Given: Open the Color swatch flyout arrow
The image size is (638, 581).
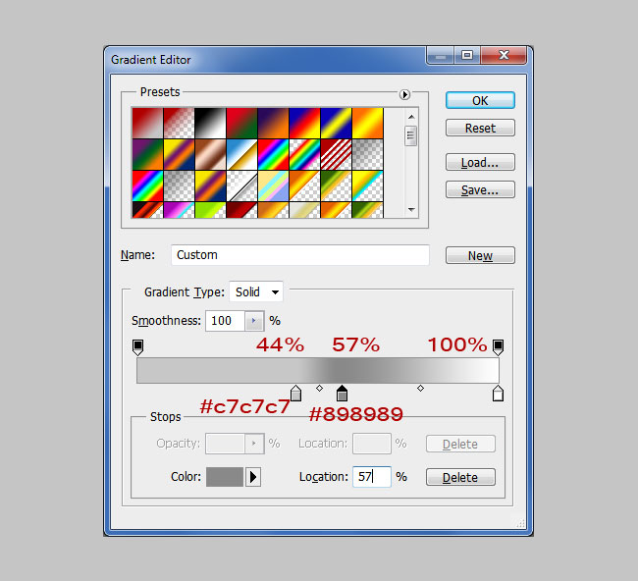Looking at the screenshot, I should (253, 477).
